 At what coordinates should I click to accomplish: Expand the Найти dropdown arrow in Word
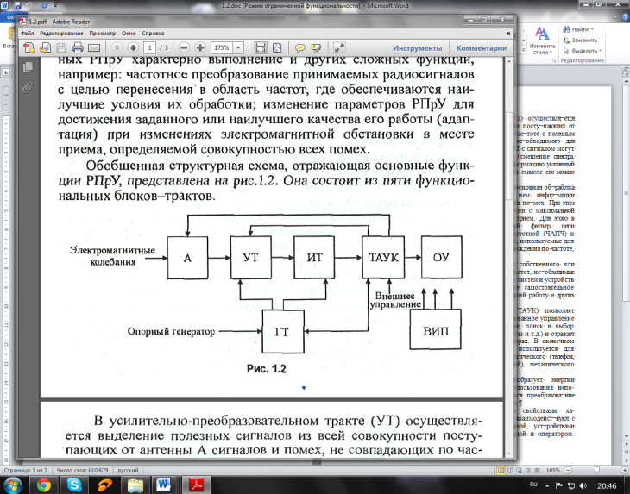(592, 29)
